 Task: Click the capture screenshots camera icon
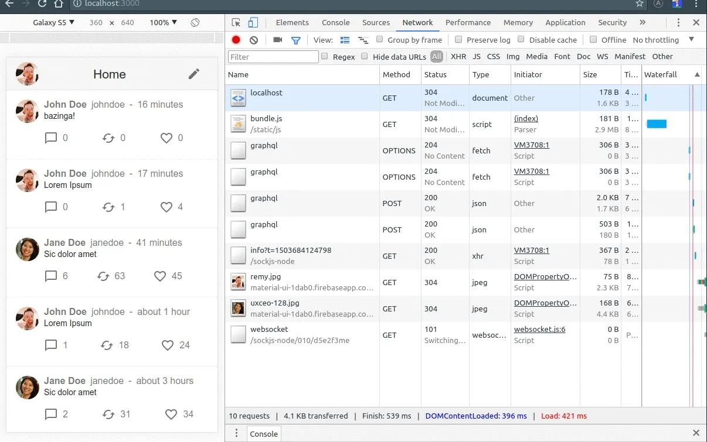pyautogui.click(x=278, y=40)
